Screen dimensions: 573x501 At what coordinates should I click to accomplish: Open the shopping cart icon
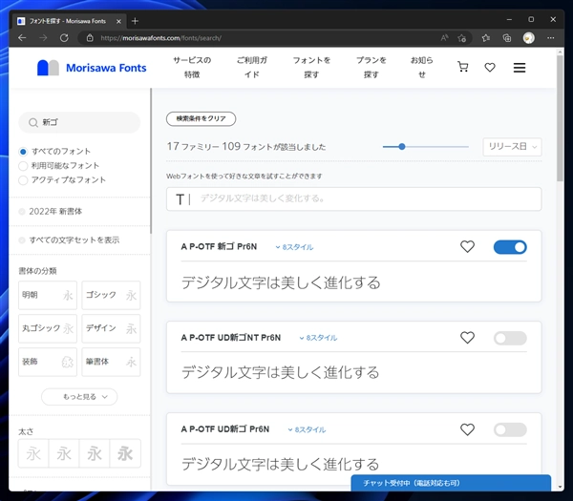coord(462,67)
